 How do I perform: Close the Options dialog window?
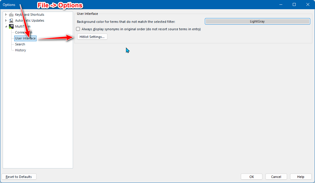308,4
